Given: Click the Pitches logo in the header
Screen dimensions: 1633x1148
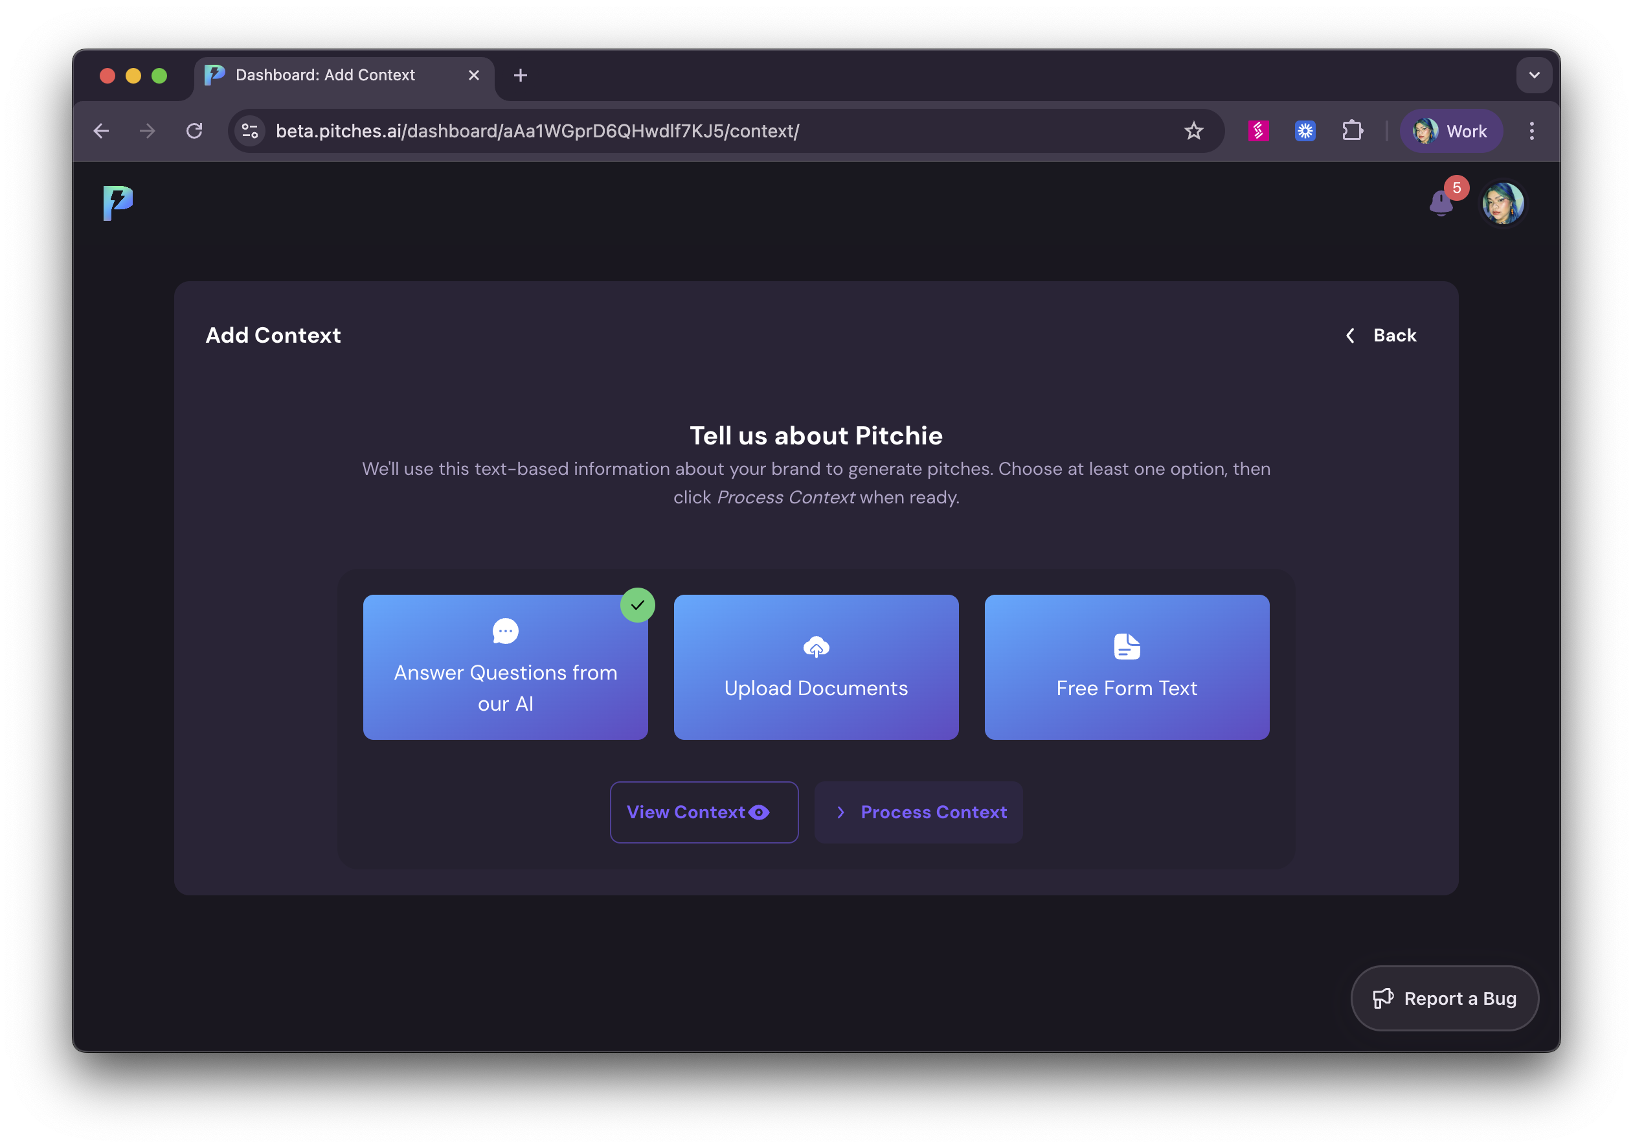Looking at the screenshot, I should (x=118, y=203).
